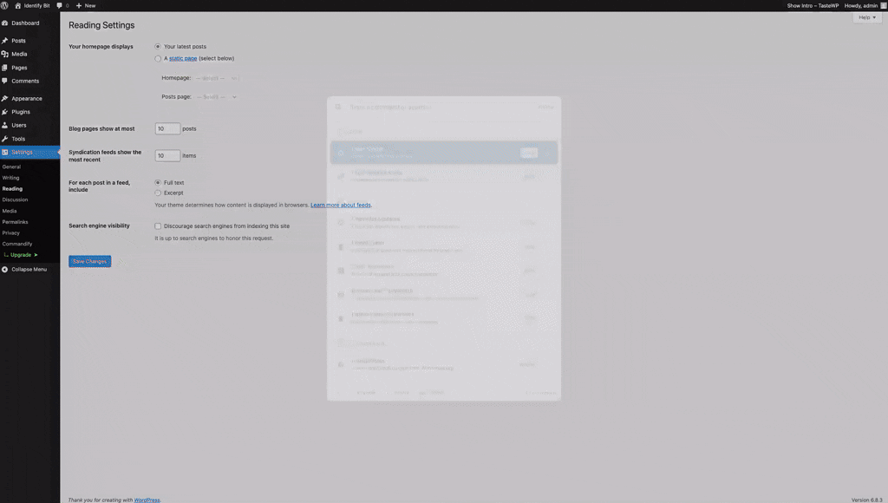Viewport: 888px width, 503px height.
Task: Choose Excerpt for feed post content
Action: (158, 193)
